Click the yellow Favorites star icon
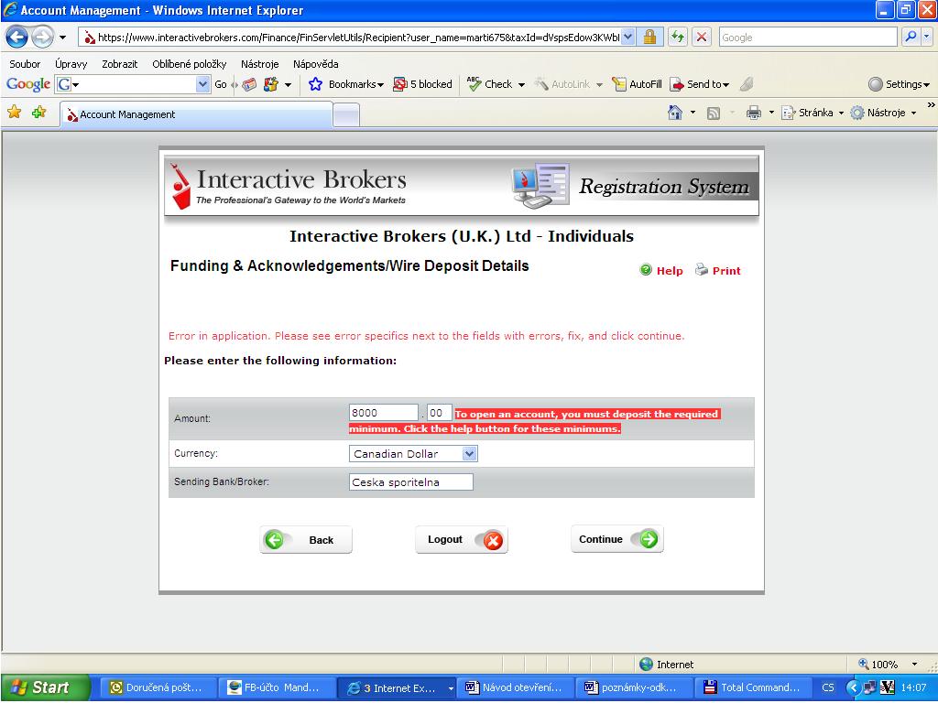The width and height of the screenshot is (938, 703). pos(15,112)
